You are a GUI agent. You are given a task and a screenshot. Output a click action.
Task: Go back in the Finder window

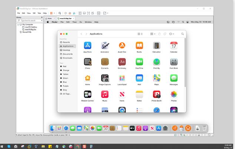pos(82,34)
